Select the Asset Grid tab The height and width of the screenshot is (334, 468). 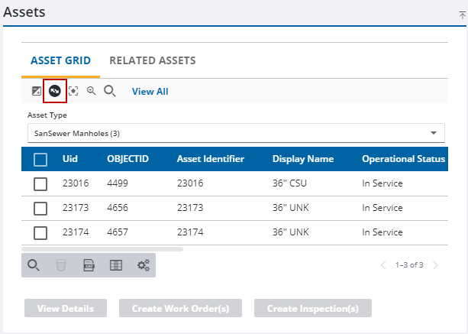click(x=60, y=60)
